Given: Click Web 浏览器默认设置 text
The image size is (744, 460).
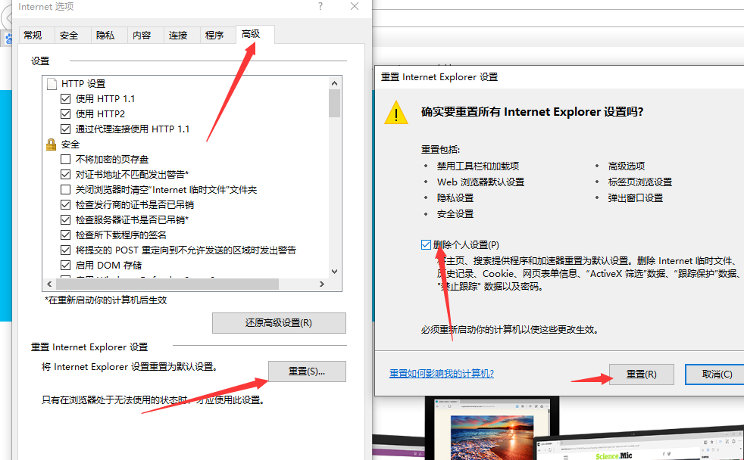Looking at the screenshot, I should [480, 182].
